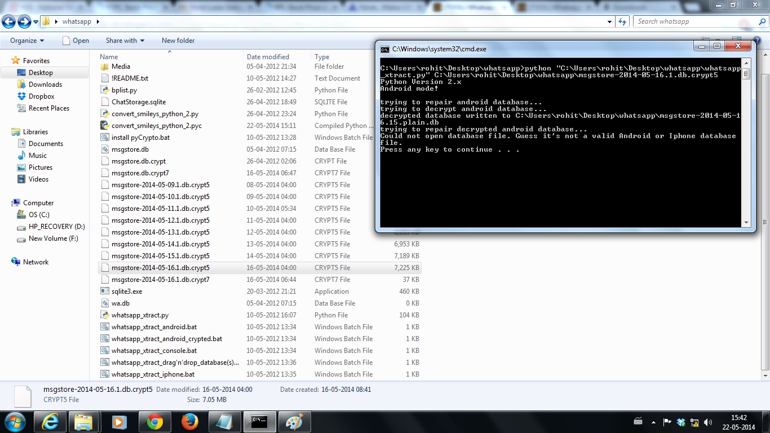Click the Network icon in sidebar
This screenshot has height=433, width=770.
tap(16, 262)
